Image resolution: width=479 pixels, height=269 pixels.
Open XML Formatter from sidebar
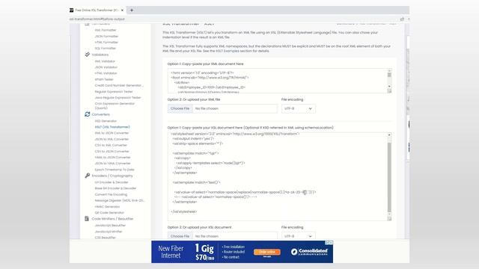pyautogui.click(x=106, y=30)
